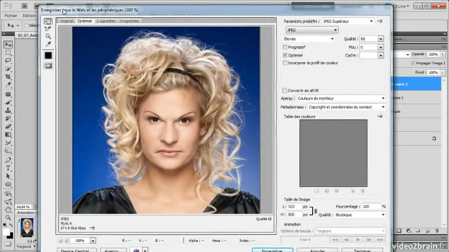Select the Clone Stamp tool
The image size is (449, 252).
click(x=8, y=110)
